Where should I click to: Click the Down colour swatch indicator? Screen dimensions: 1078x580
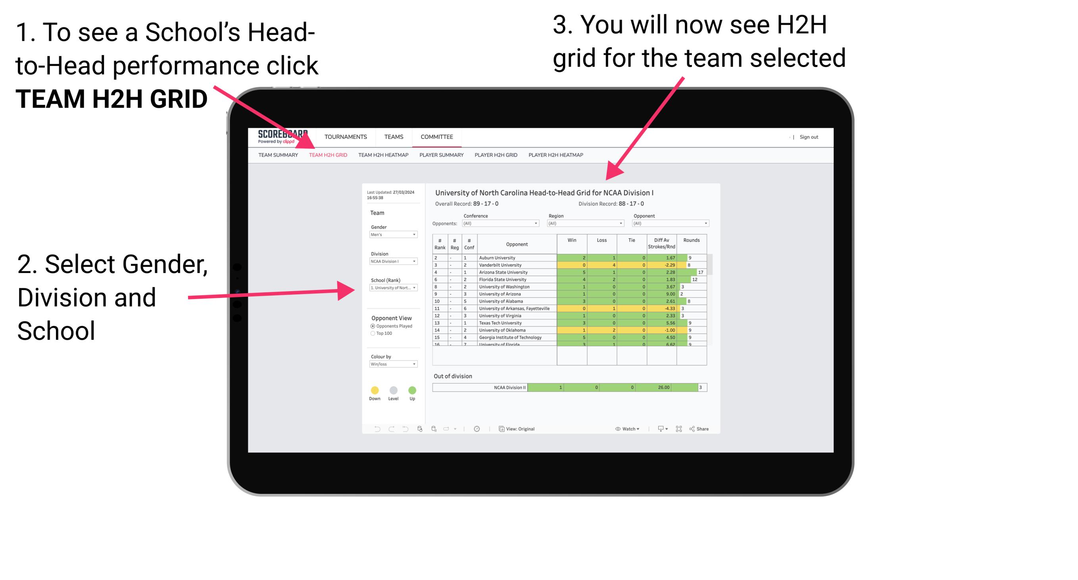pyautogui.click(x=375, y=390)
